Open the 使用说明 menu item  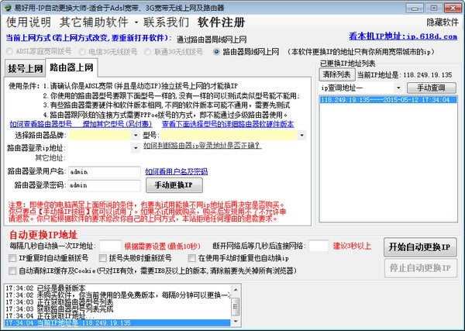[x=29, y=22]
